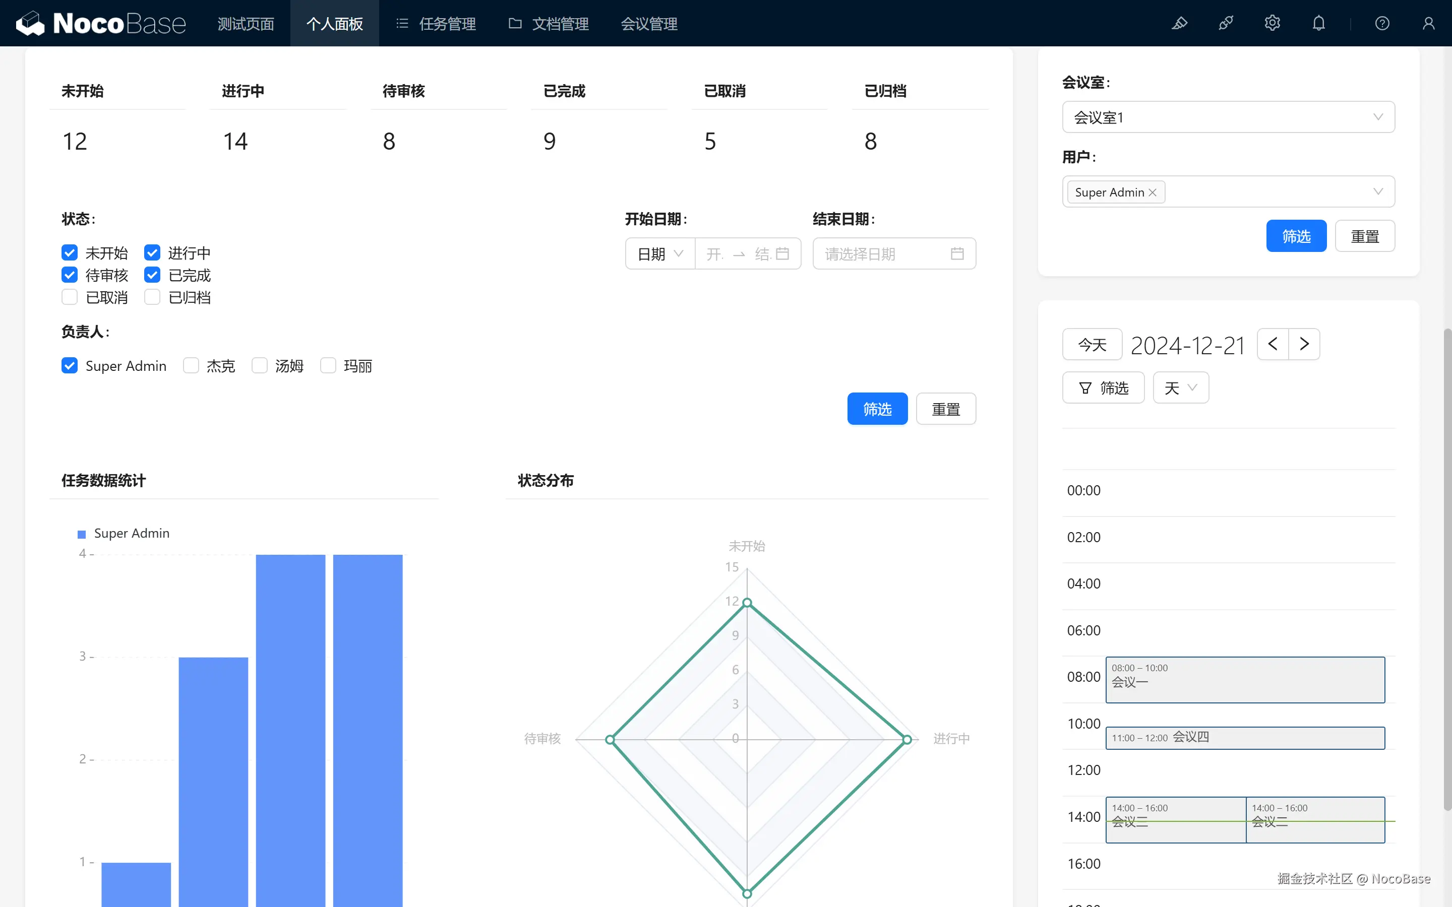Expand the 会议室1 dropdown
1452x907 pixels.
[1228, 117]
